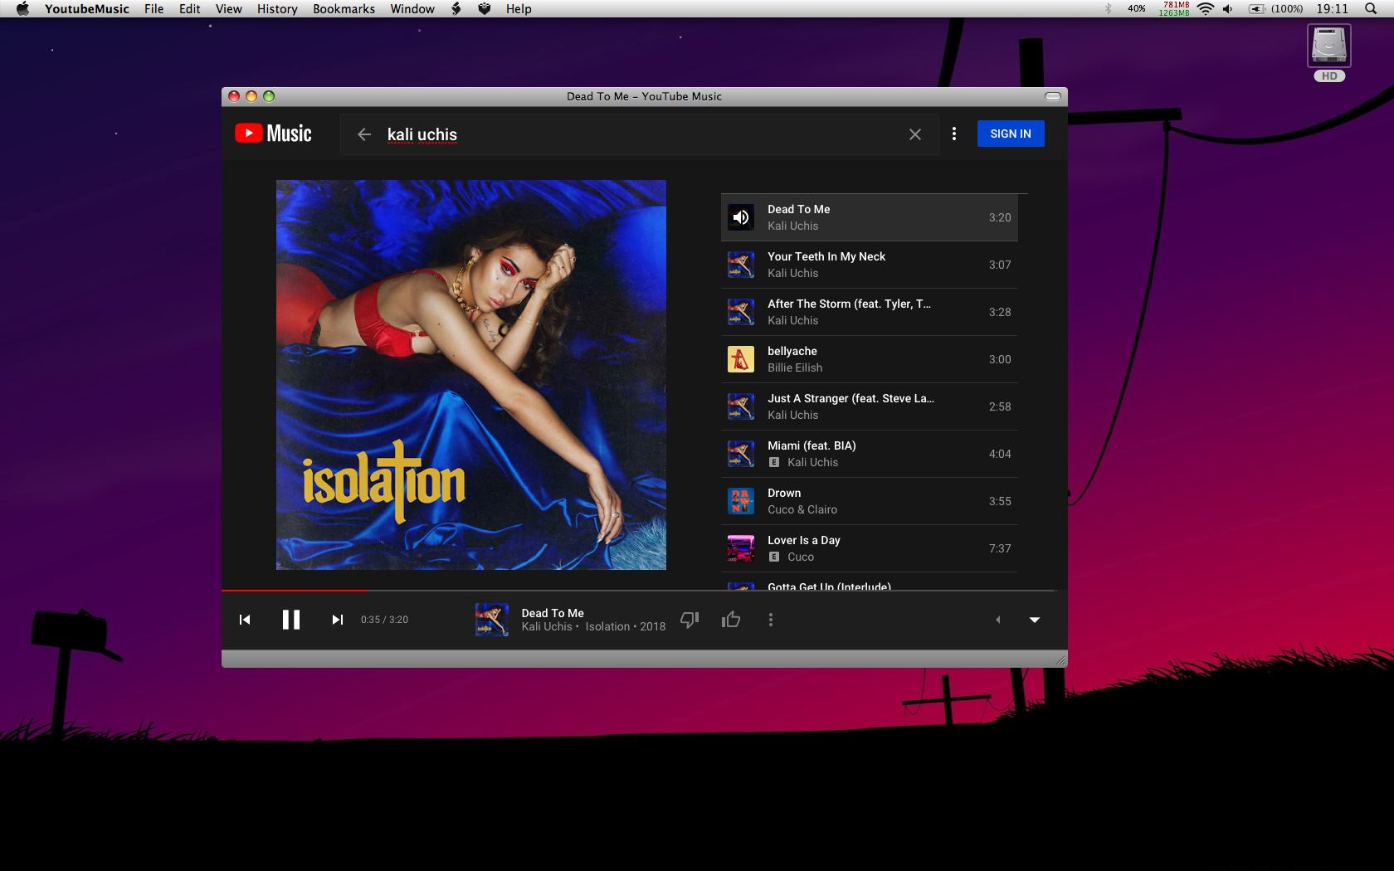Play After The Storm track thumbnail
The image size is (1394, 871).
point(741,312)
